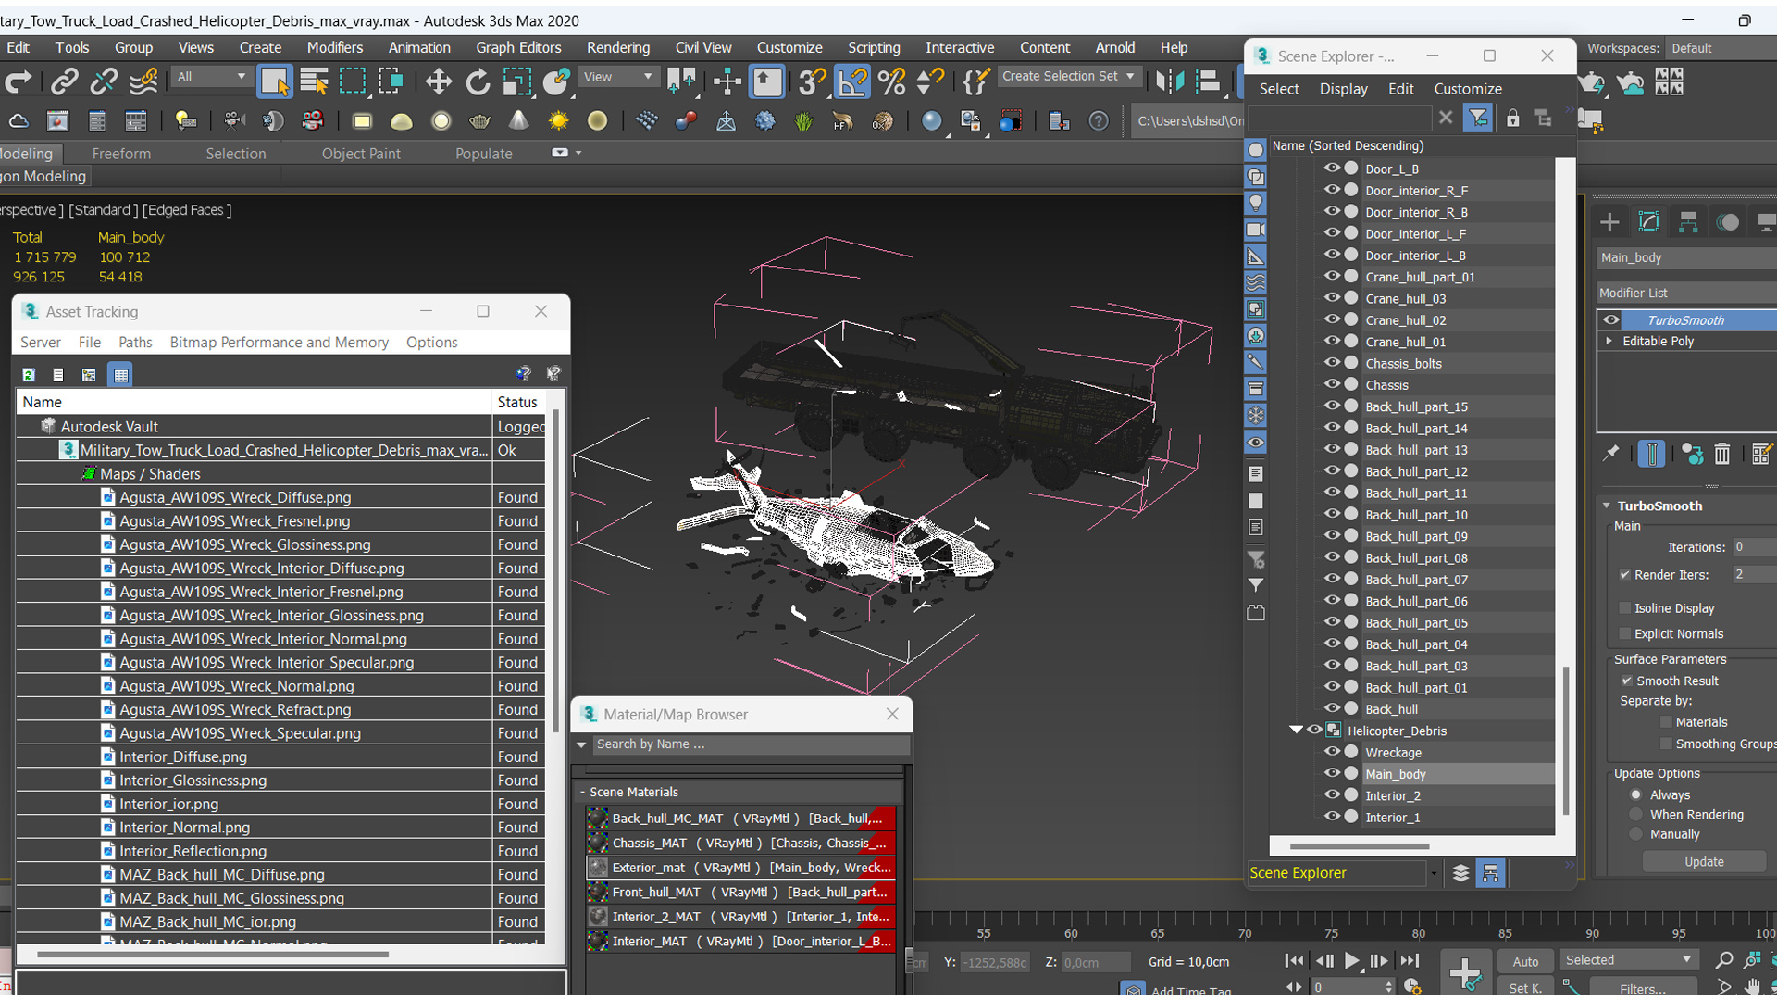Uncheck Render Iters checkbox
The height and width of the screenshot is (1000, 1777).
tap(1625, 574)
